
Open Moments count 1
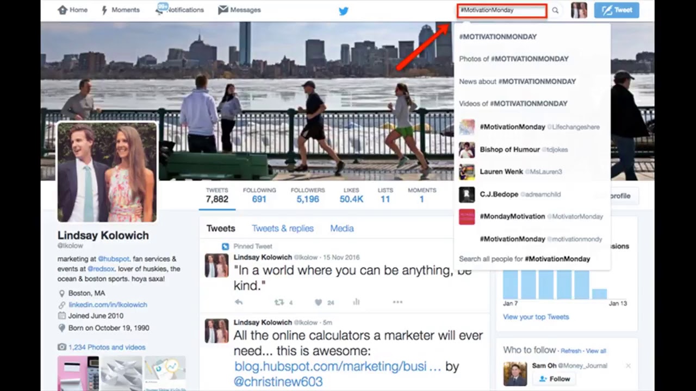point(422,195)
